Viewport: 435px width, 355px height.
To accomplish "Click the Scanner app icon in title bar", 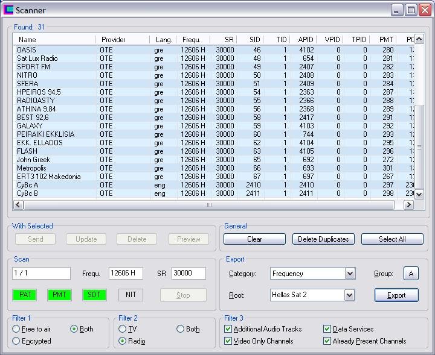I will click(x=8, y=10).
